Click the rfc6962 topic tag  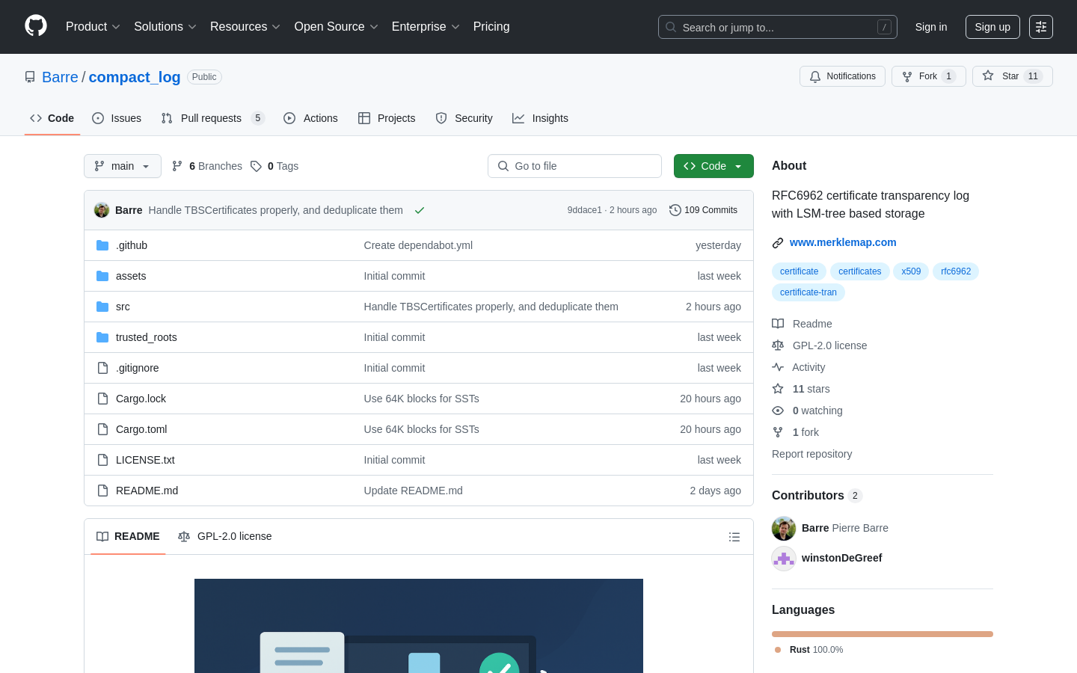click(x=956, y=271)
